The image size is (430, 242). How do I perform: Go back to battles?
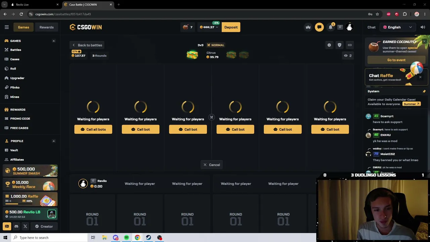(x=87, y=45)
